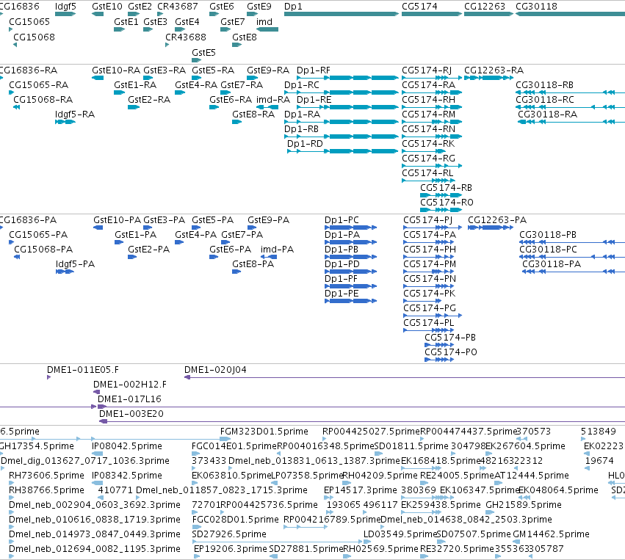
Task: Click the CG12263-RA transcript label
Action: (x=494, y=70)
